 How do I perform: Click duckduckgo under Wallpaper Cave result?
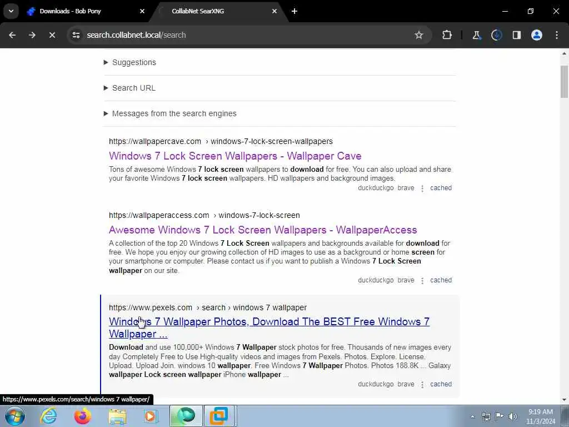click(376, 188)
